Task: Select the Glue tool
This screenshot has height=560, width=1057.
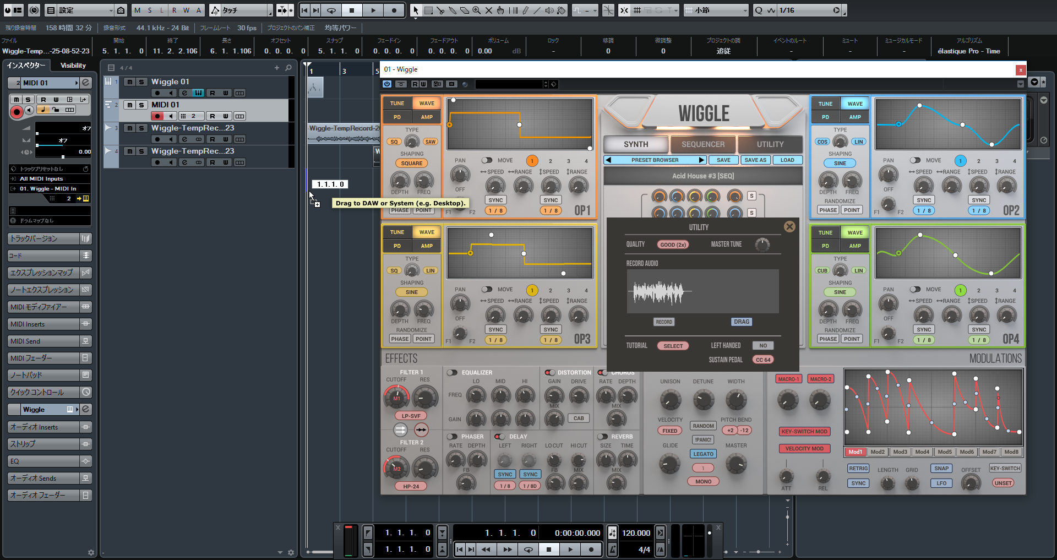Action: [453, 10]
